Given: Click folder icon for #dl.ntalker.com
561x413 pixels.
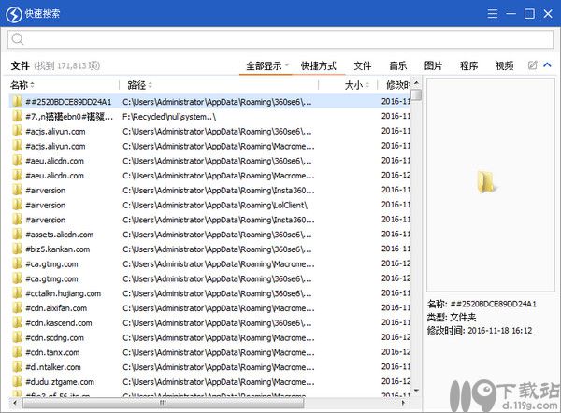Looking at the screenshot, I should [17, 367].
